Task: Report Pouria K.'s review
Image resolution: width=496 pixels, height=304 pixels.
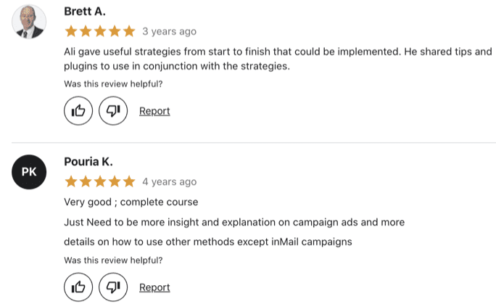Action: coord(154,287)
